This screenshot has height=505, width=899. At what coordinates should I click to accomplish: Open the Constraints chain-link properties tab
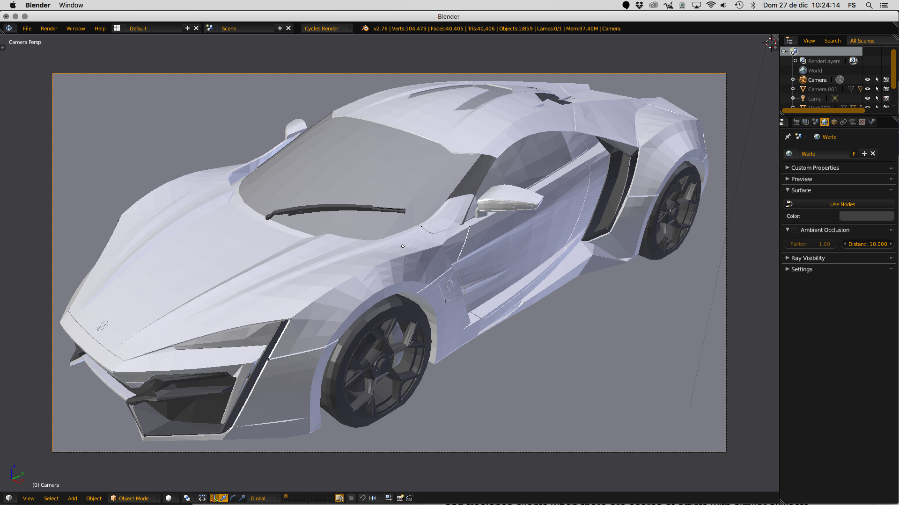[x=843, y=122]
